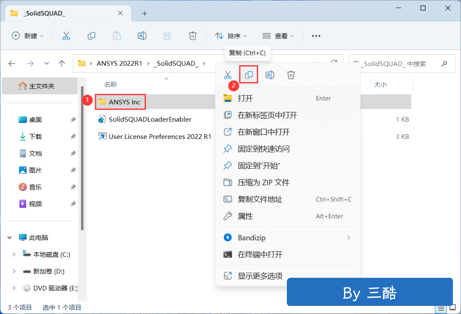461x314 pixels.
Task: Unpin 桌面 using its pin icon
Action: click(73, 120)
